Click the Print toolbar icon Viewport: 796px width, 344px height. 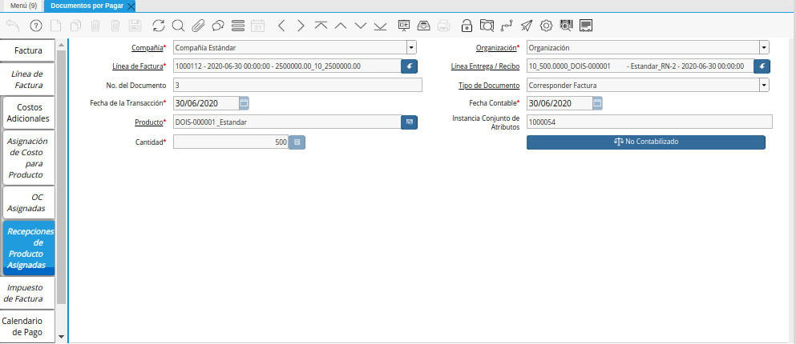[x=443, y=26]
